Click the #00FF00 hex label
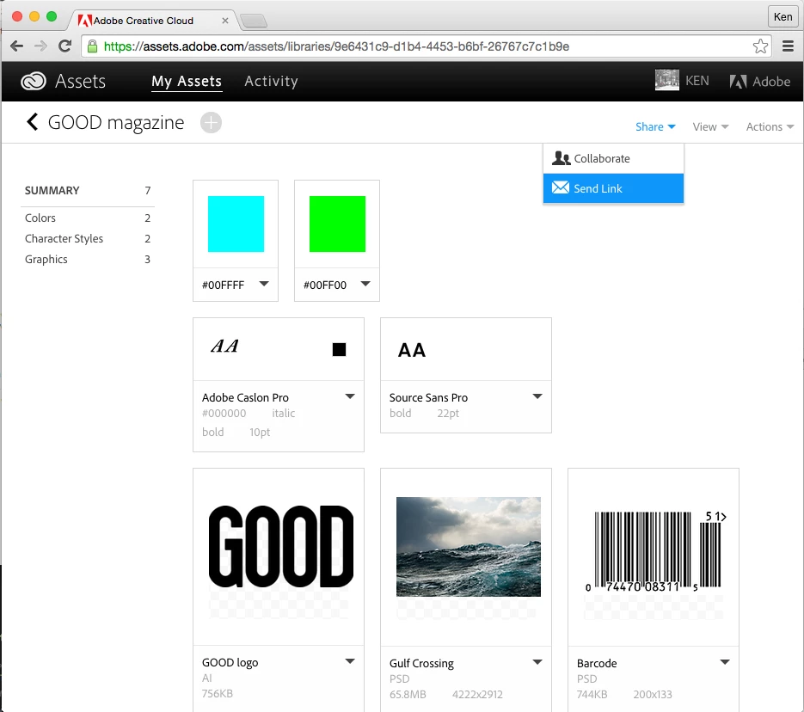Screen dimensions: 804x712 click(325, 285)
